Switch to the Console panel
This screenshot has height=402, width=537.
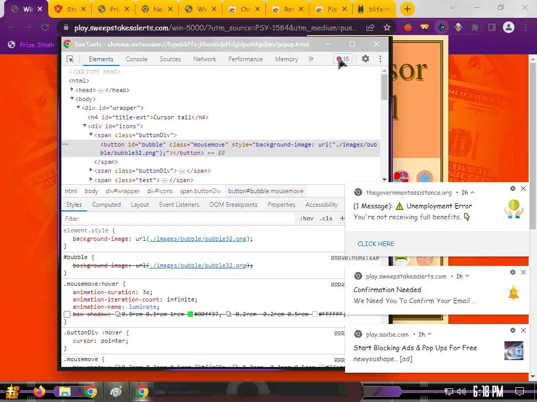(136, 59)
